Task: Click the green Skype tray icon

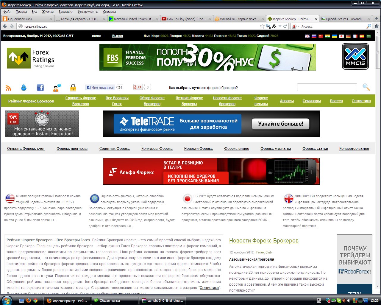Action: [339, 301]
